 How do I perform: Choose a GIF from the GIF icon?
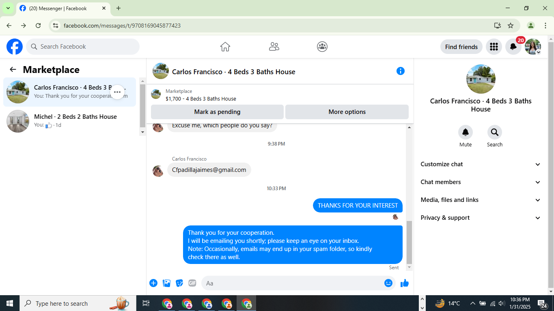pyautogui.click(x=192, y=283)
